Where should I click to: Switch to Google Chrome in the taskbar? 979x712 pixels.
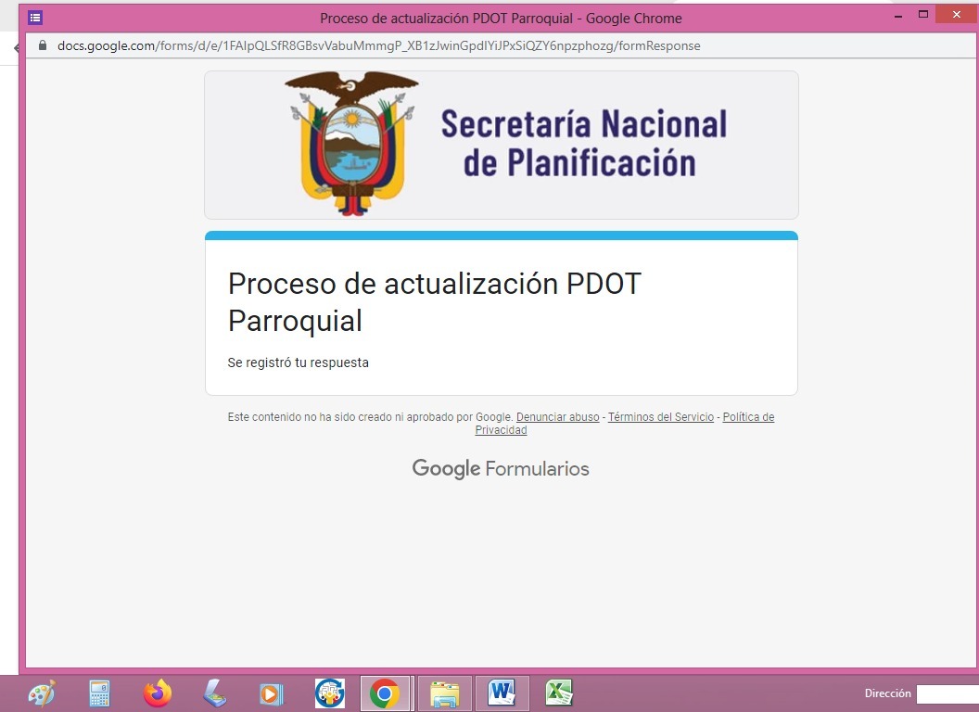(385, 693)
